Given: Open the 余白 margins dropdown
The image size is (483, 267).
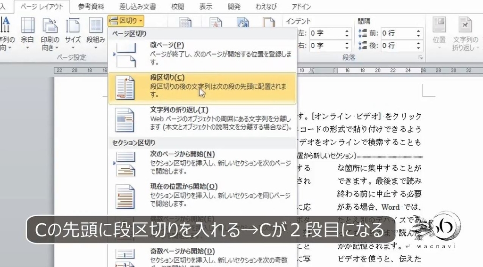Looking at the screenshot, I should click(27, 34).
